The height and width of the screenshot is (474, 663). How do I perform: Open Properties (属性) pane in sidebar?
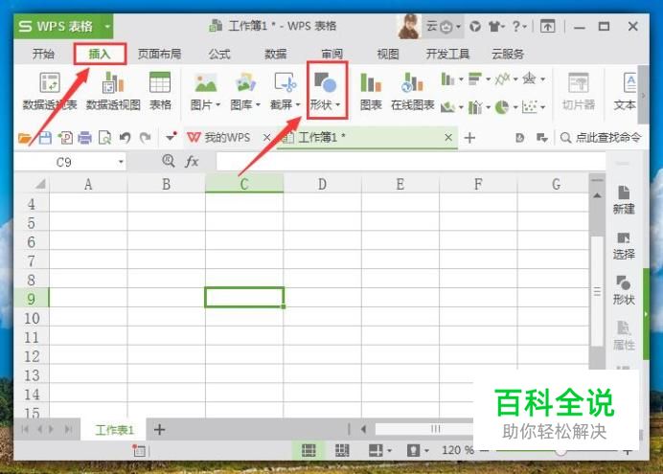tap(624, 336)
